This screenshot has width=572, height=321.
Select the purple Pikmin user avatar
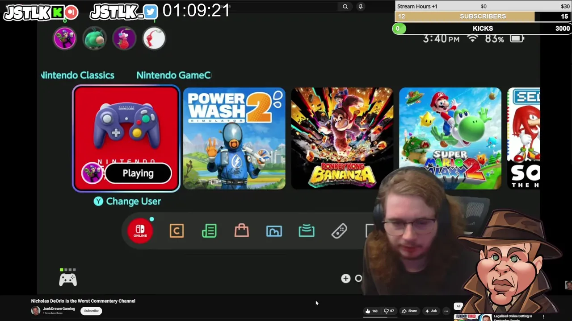pyautogui.click(x=124, y=38)
